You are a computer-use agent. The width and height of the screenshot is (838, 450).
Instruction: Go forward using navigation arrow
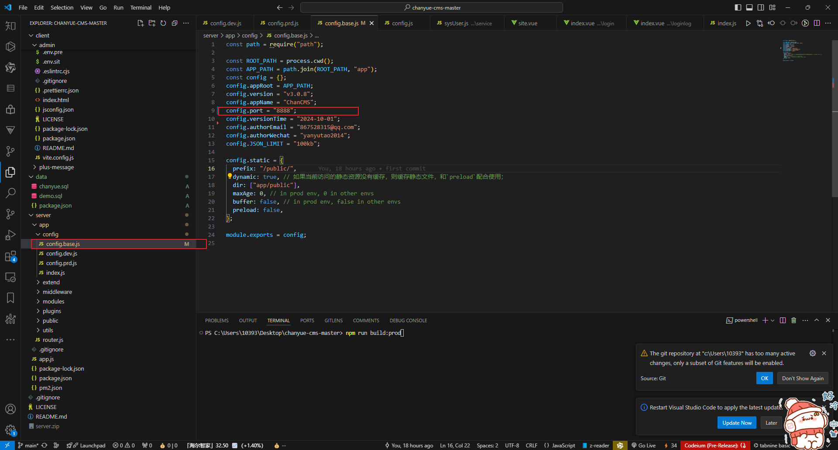click(291, 7)
